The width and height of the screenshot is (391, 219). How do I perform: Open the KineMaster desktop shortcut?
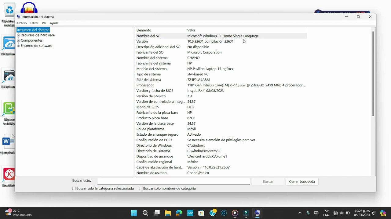[9, 174]
